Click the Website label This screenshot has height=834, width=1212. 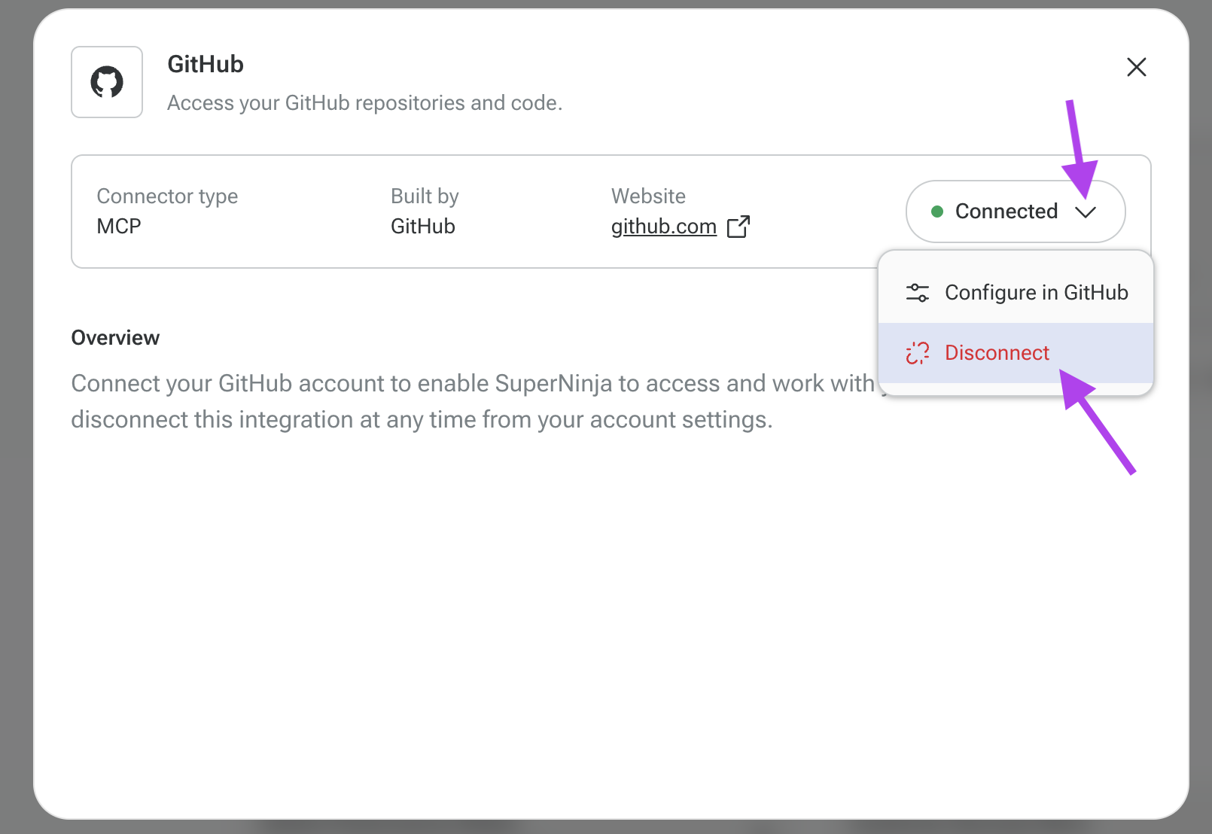(x=648, y=196)
